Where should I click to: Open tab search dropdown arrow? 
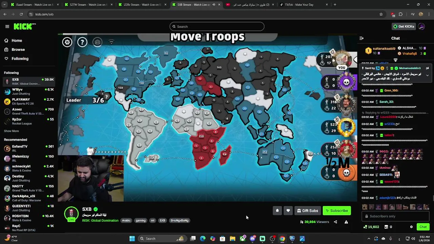tap(5, 5)
